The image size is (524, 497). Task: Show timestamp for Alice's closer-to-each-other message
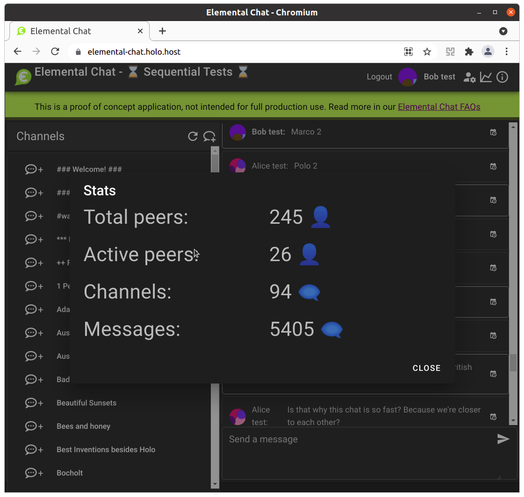pos(493,417)
